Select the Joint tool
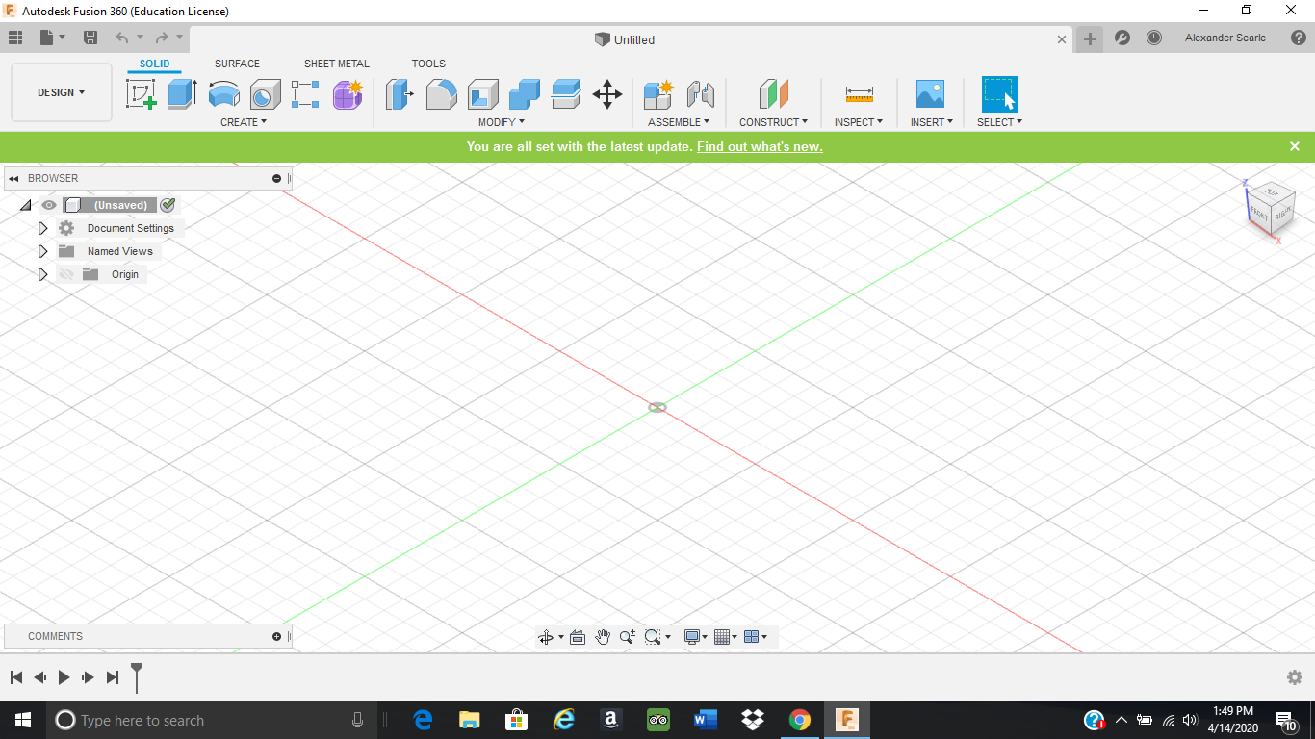 click(701, 94)
